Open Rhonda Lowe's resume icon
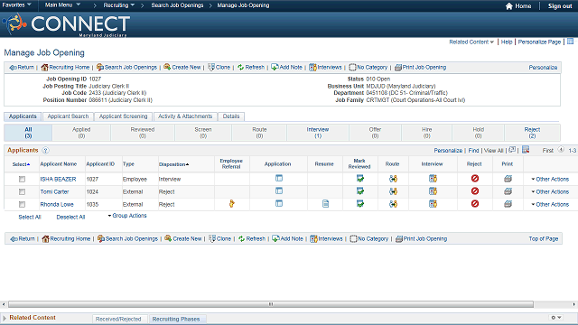 (325, 204)
